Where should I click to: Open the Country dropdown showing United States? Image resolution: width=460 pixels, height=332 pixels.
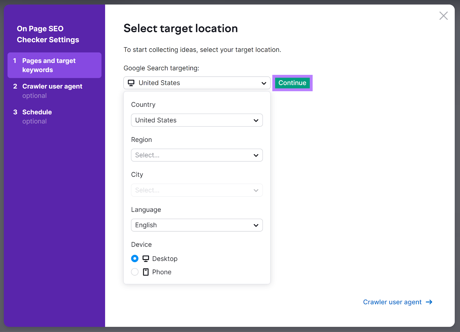[197, 120]
